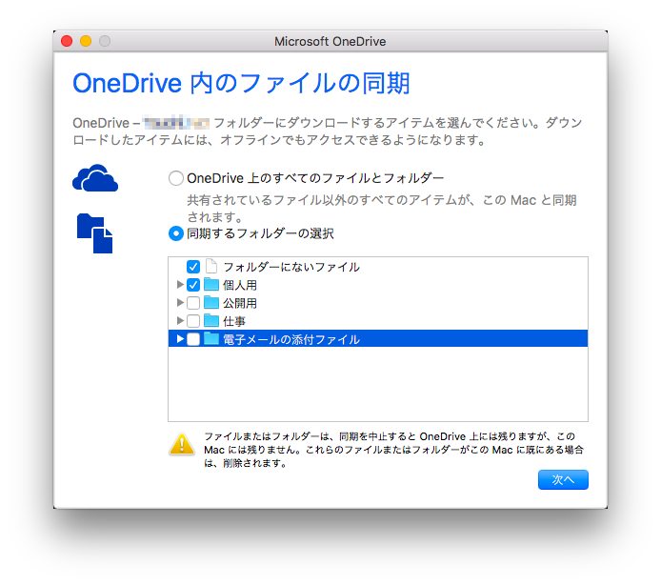Screen dimensions: 661x585
Task: Expand the 公開用 folder tree
Action: click(180, 302)
